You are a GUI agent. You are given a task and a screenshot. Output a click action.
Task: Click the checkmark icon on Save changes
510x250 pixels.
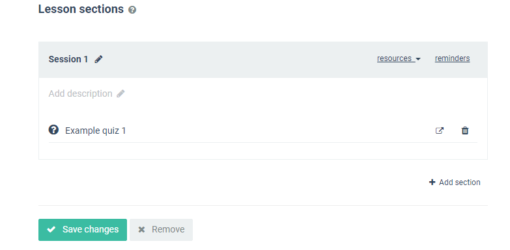click(51, 230)
